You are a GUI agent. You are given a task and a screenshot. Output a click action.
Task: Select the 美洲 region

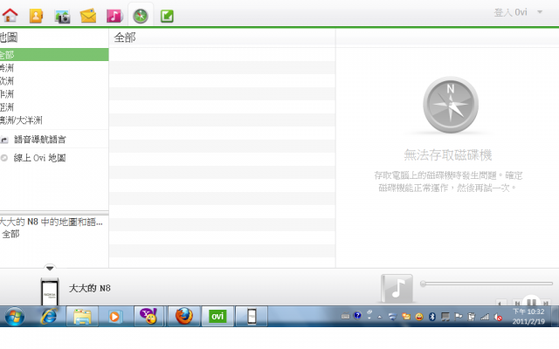tap(7, 68)
